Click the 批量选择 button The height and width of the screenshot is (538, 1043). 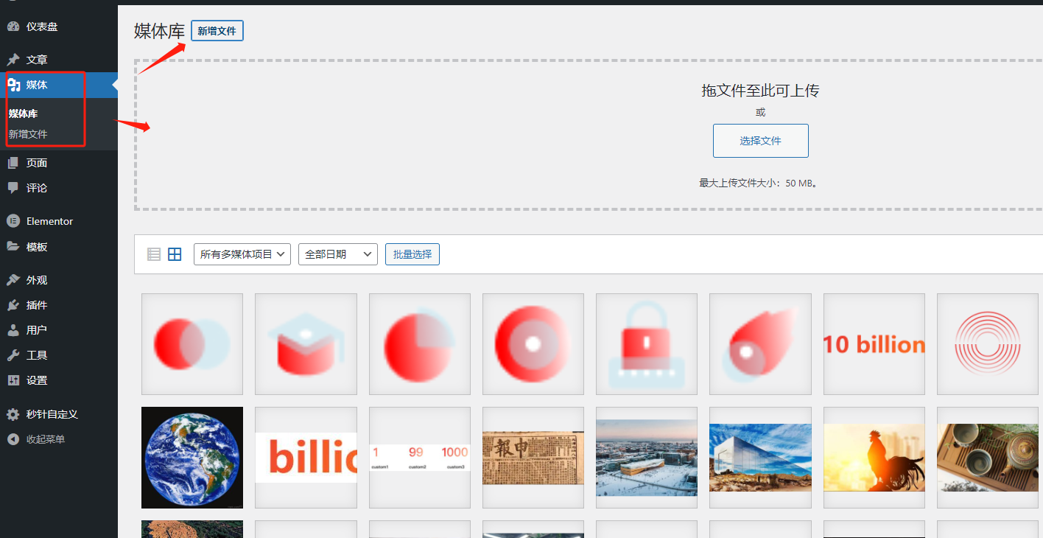[412, 254]
